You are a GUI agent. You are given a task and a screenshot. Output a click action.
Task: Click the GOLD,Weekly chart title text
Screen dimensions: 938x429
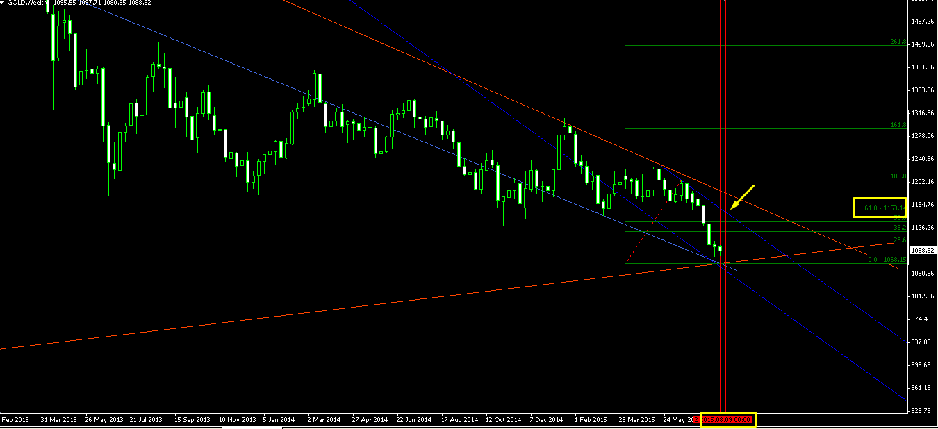(x=26, y=3)
